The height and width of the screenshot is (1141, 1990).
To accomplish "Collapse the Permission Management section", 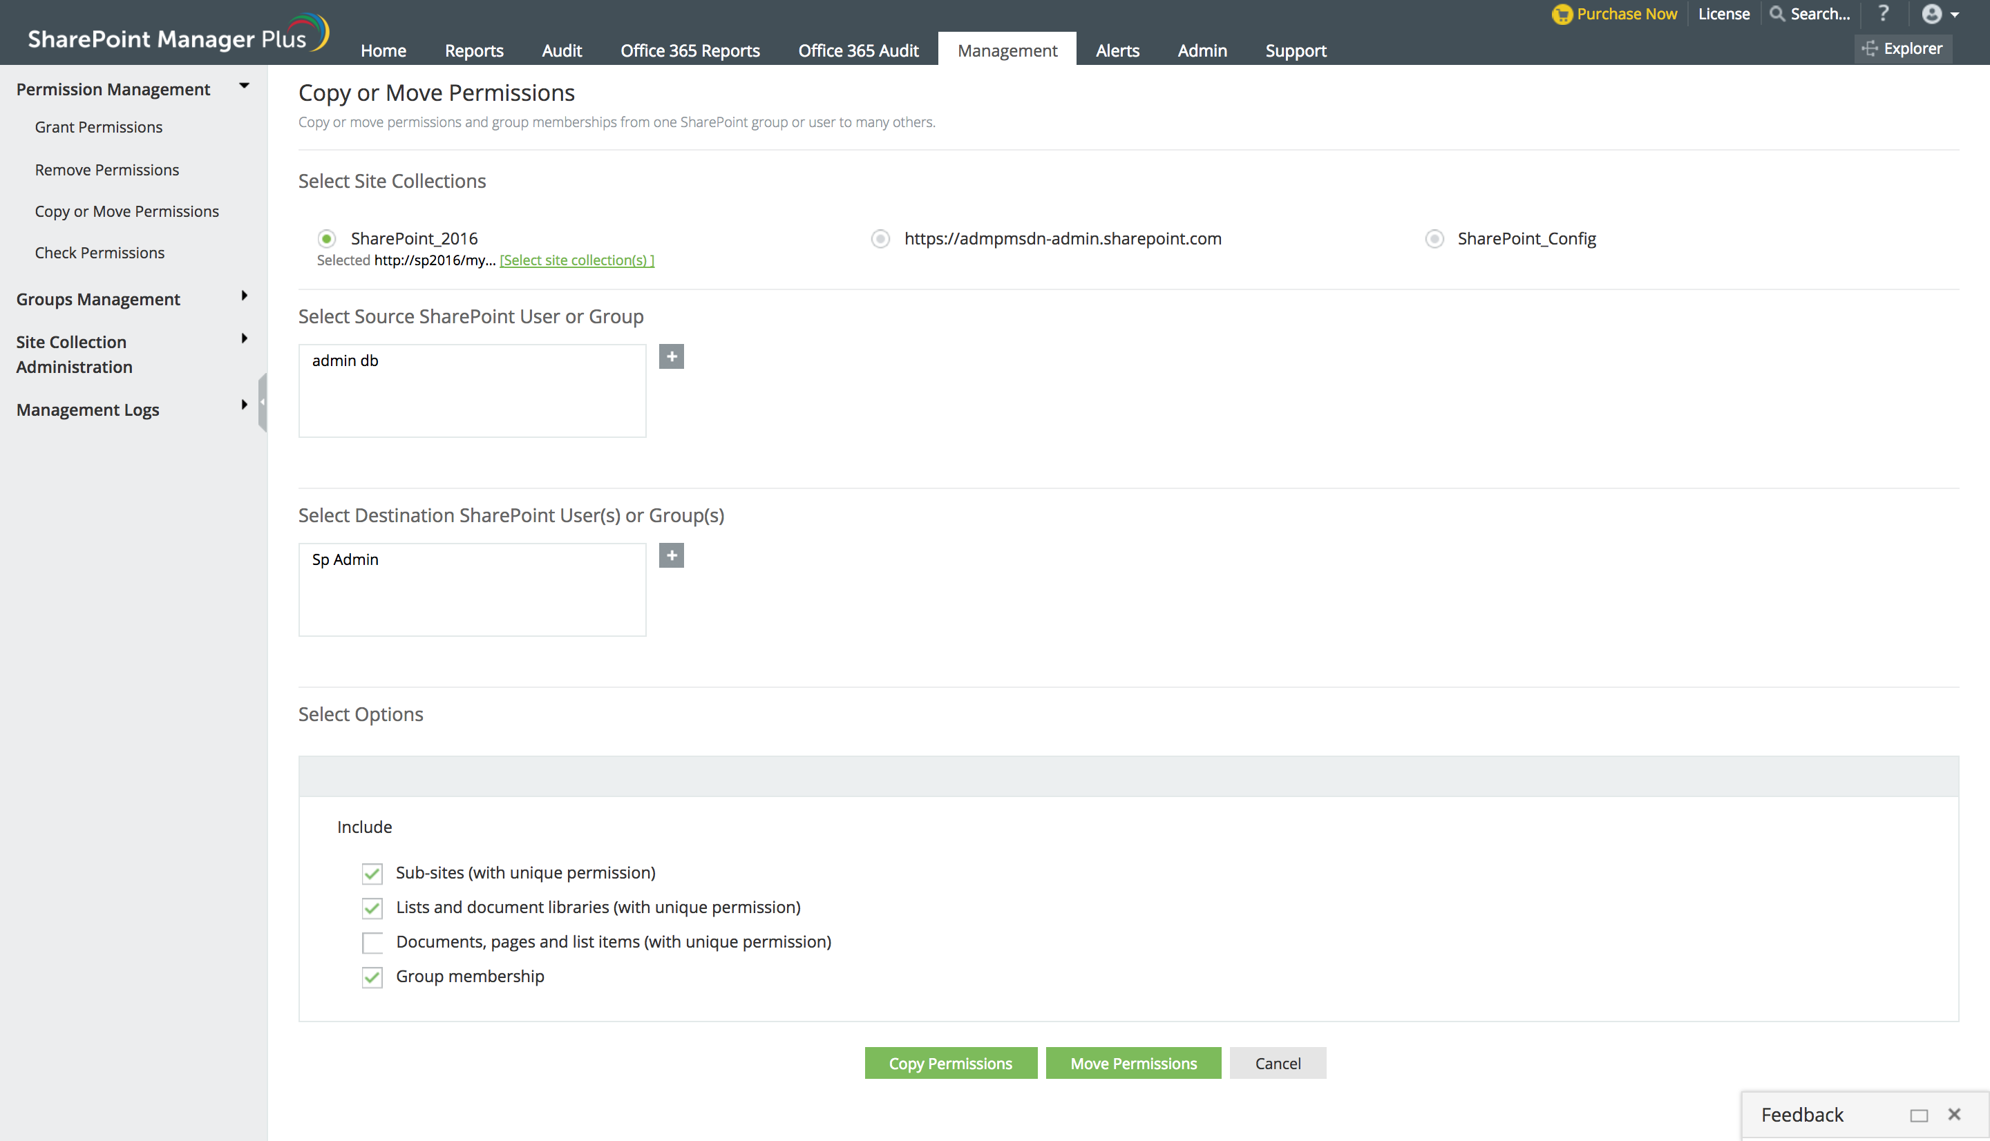I will (x=245, y=86).
